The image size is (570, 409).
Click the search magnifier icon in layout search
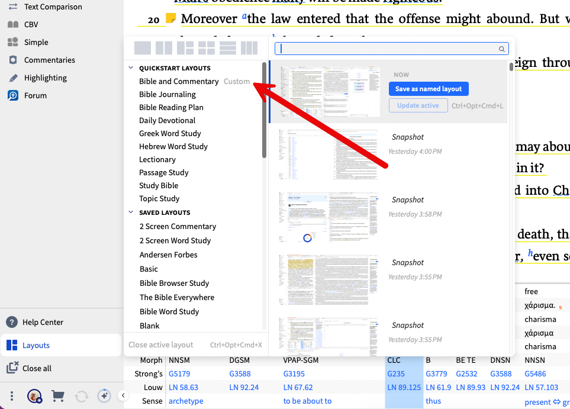tap(502, 49)
